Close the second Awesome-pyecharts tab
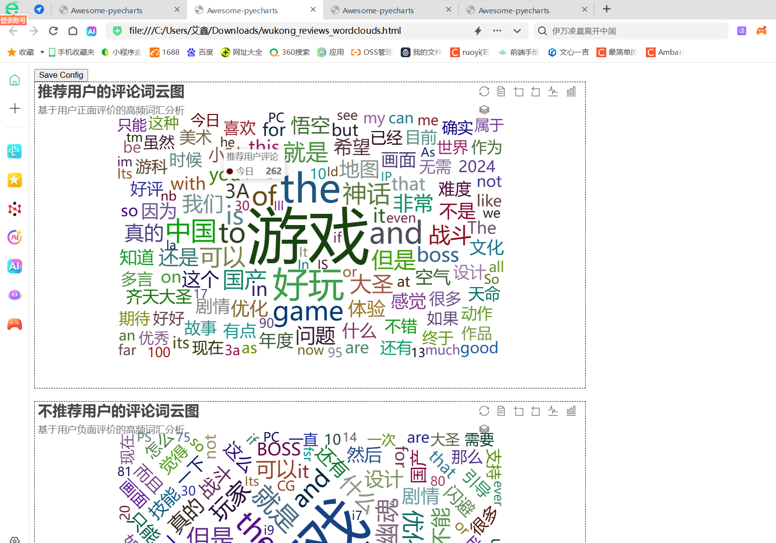Screen dimensions: 776x543 pyautogui.click(x=313, y=9)
